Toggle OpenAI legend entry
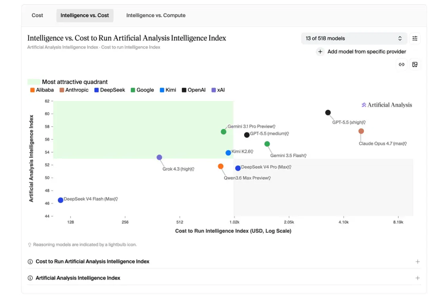Viewport: 428px width, 295px height. pyautogui.click(x=194, y=90)
